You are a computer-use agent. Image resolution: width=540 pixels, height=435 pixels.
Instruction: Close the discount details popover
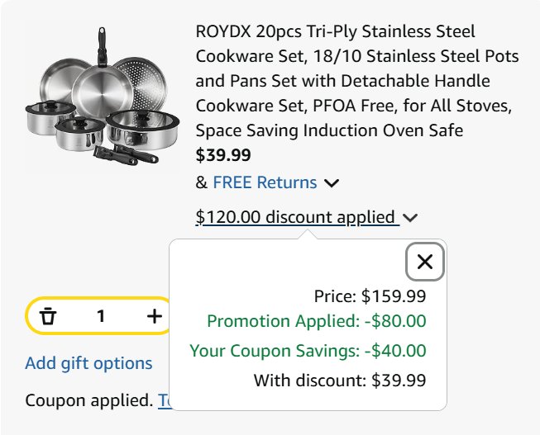(425, 262)
